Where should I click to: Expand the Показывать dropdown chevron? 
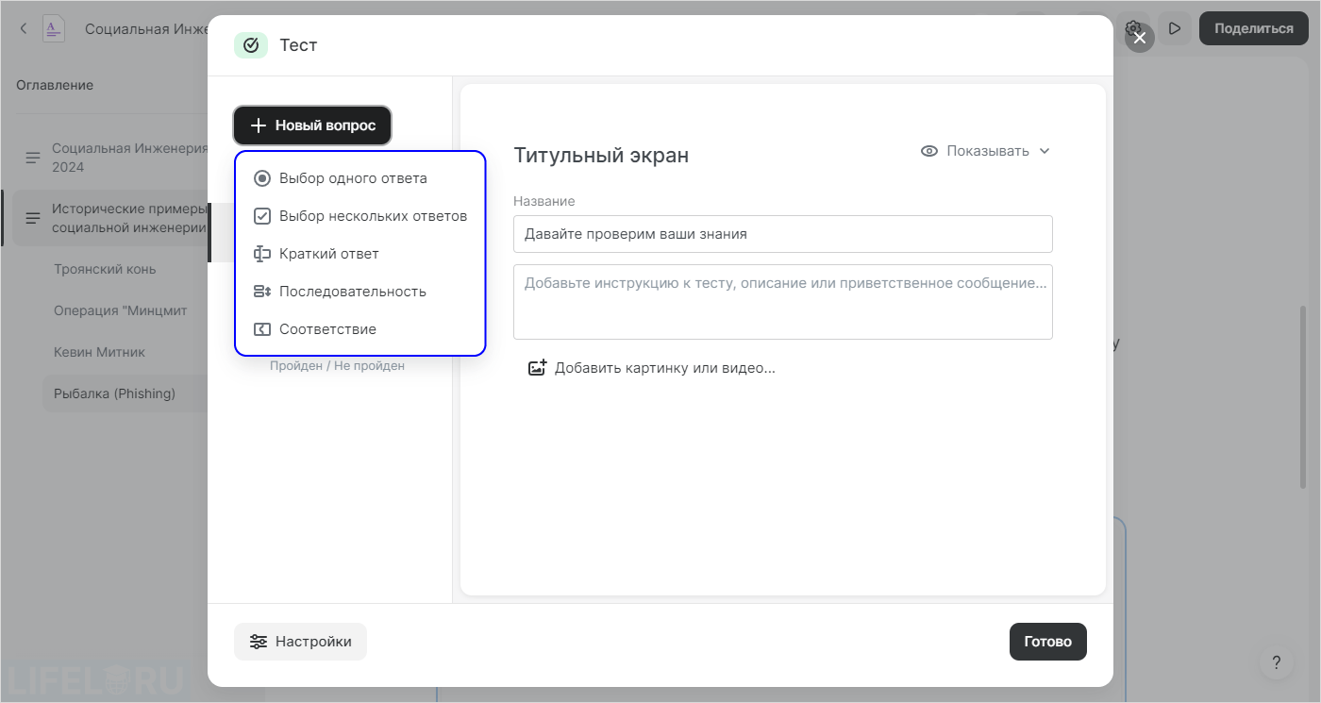point(1044,150)
